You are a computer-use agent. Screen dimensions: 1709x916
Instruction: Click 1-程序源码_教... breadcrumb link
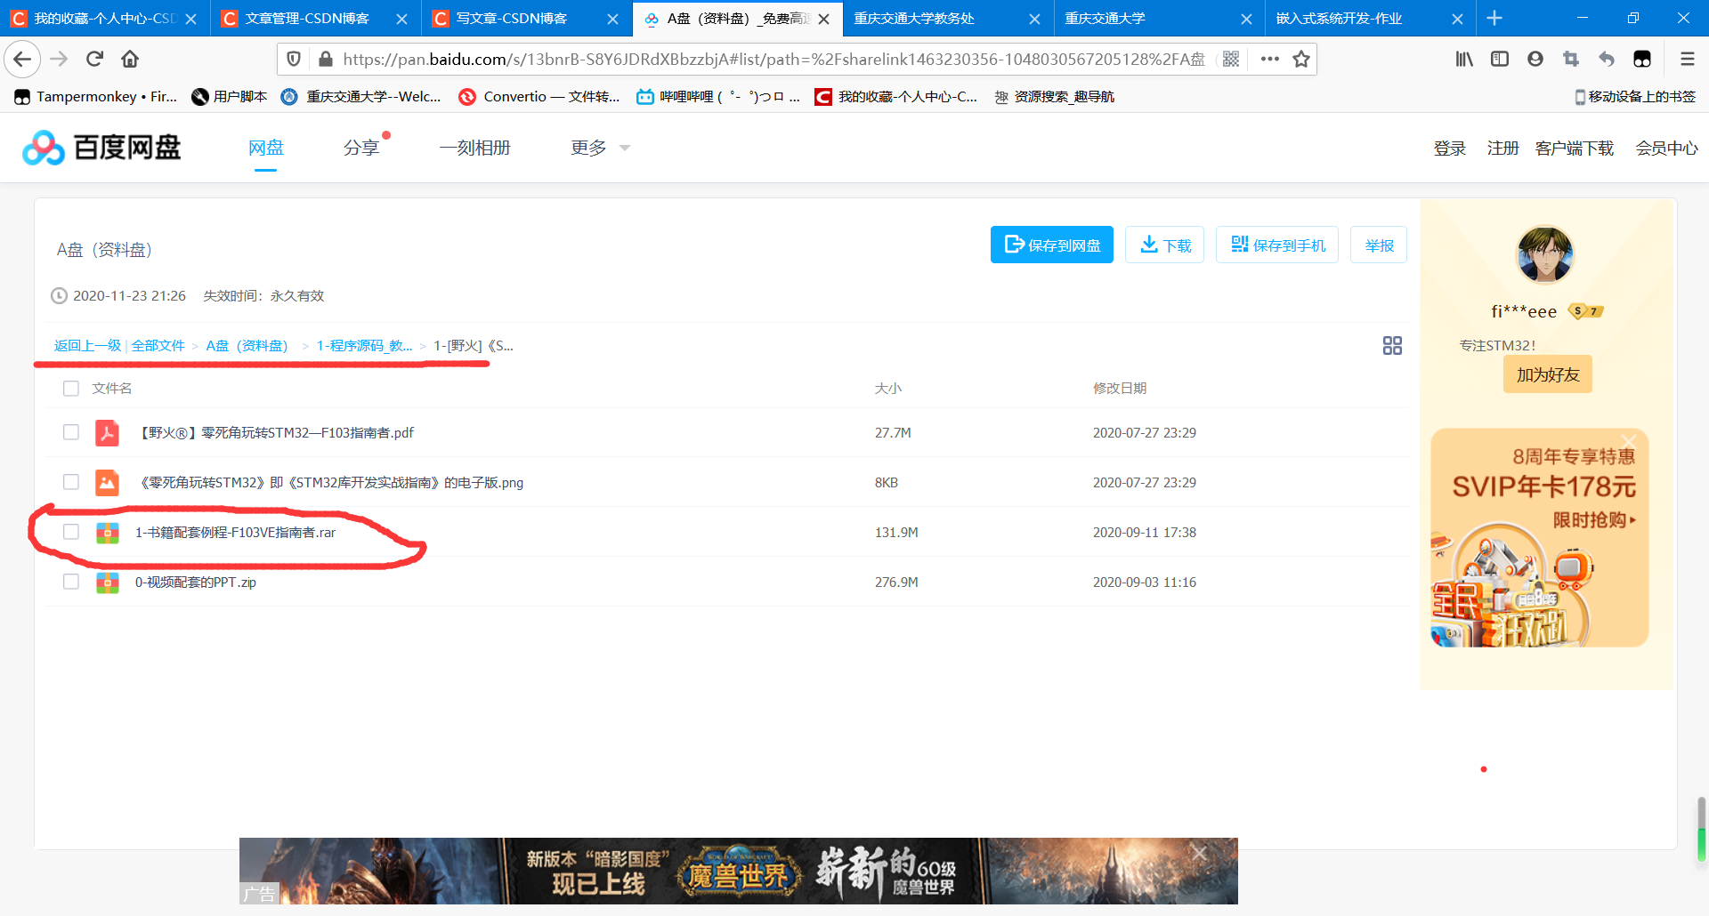pyautogui.click(x=364, y=345)
